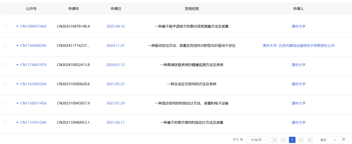Open publication number CN119268824A
Image resolution: width=352 pixels, height=144 pixels.
pos(34,46)
